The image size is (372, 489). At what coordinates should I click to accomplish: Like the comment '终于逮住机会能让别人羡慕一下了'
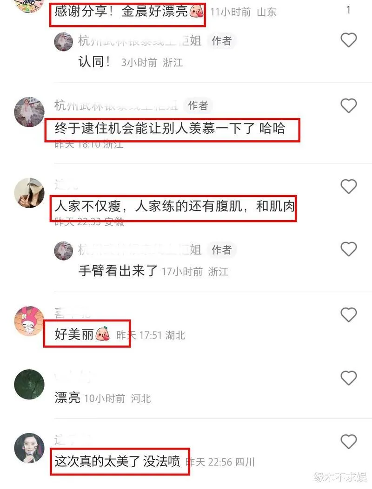coord(348,105)
